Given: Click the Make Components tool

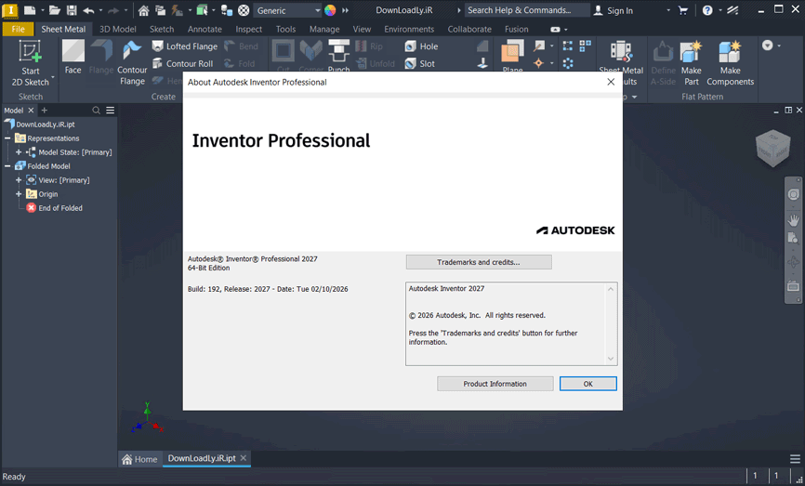Looking at the screenshot, I should click(x=730, y=63).
